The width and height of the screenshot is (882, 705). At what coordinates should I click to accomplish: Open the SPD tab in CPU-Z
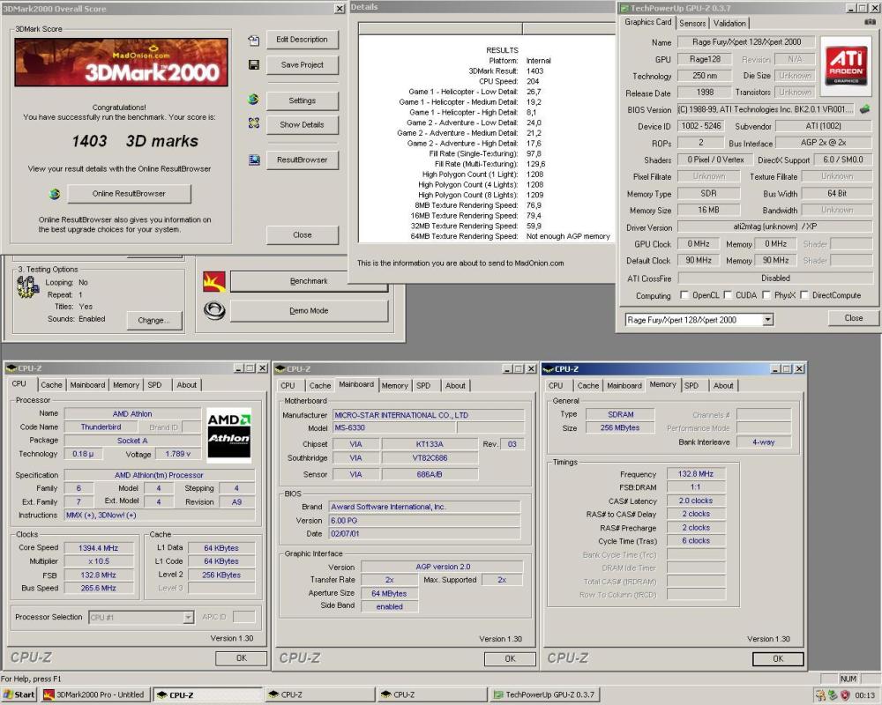pyautogui.click(x=155, y=384)
